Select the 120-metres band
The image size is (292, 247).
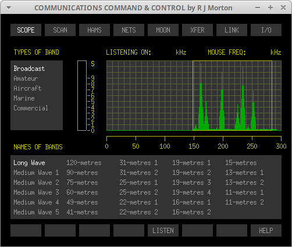click(x=84, y=163)
